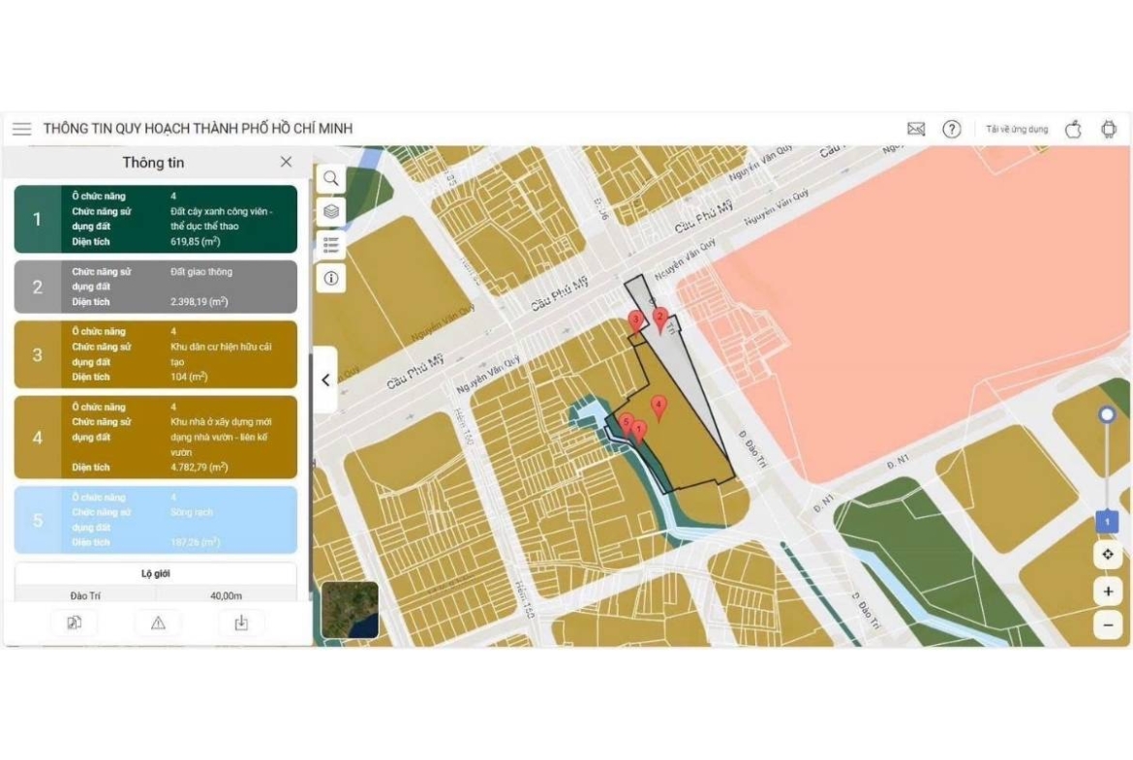Click the 40,00m road width value
This screenshot has width=1133, height=760.
[227, 596]
